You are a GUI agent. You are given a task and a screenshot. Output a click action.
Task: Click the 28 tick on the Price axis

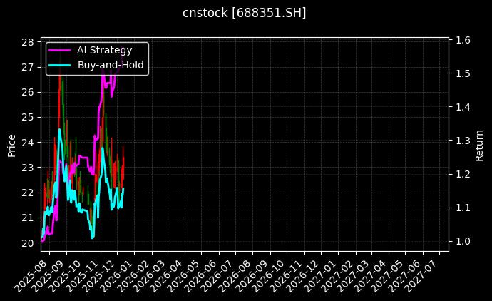coord(28,42)
